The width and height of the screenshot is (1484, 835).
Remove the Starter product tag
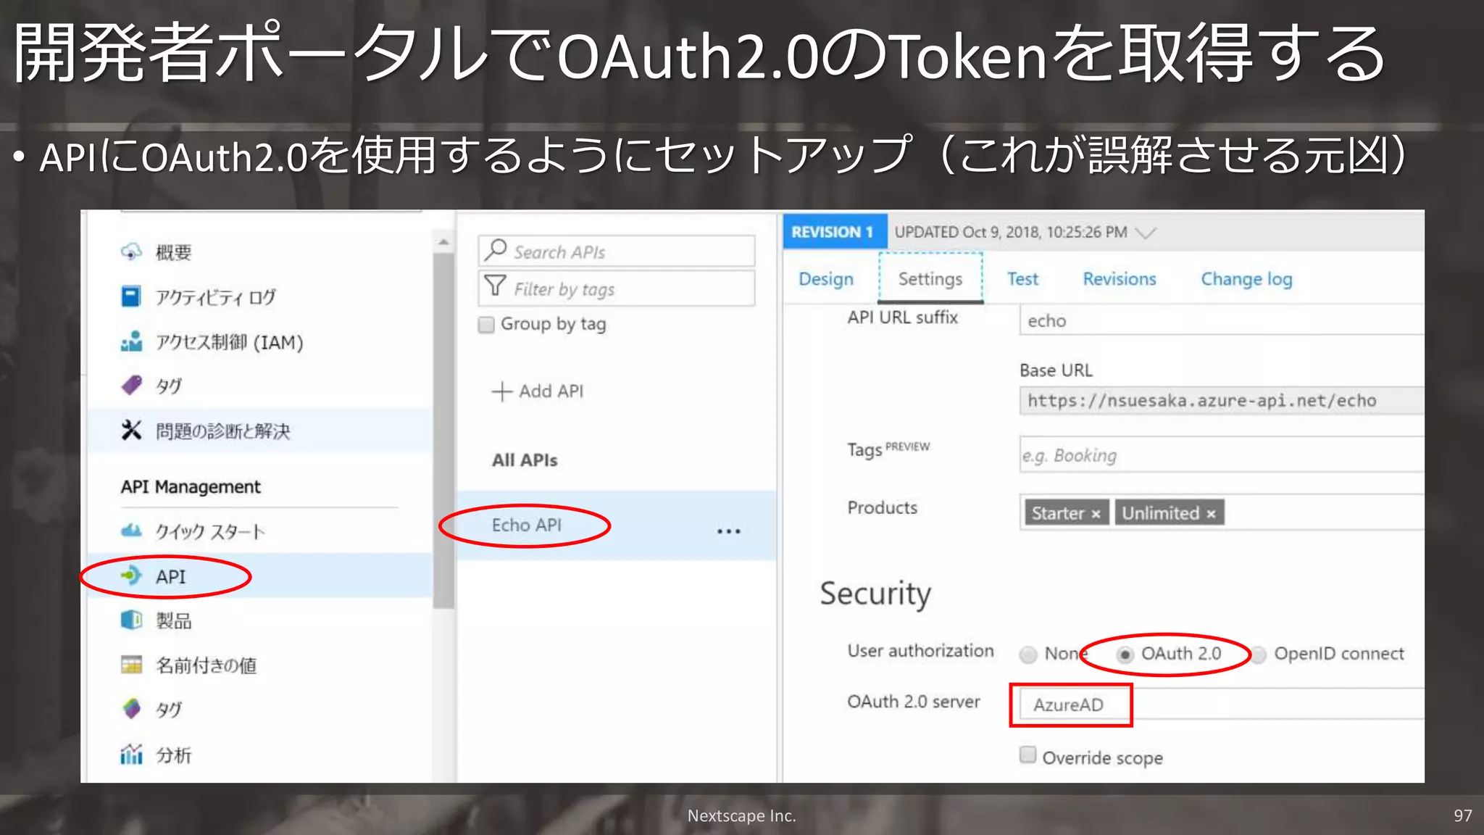1096,514
